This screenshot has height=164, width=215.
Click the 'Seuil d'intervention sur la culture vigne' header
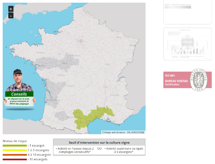(99, 142)
